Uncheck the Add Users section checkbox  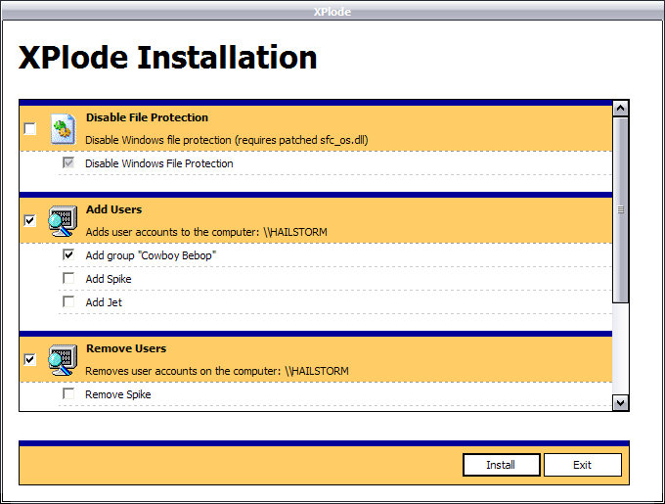(x=30, y=220)
